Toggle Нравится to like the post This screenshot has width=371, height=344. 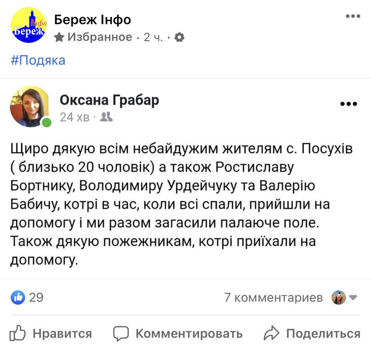(x=51, y=333)
